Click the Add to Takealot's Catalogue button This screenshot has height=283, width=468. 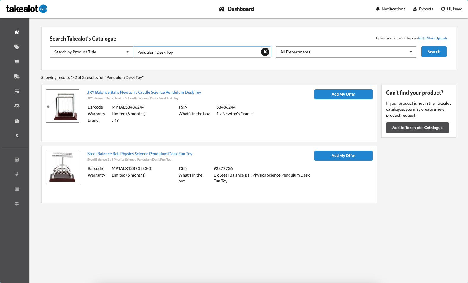[417, 128]
